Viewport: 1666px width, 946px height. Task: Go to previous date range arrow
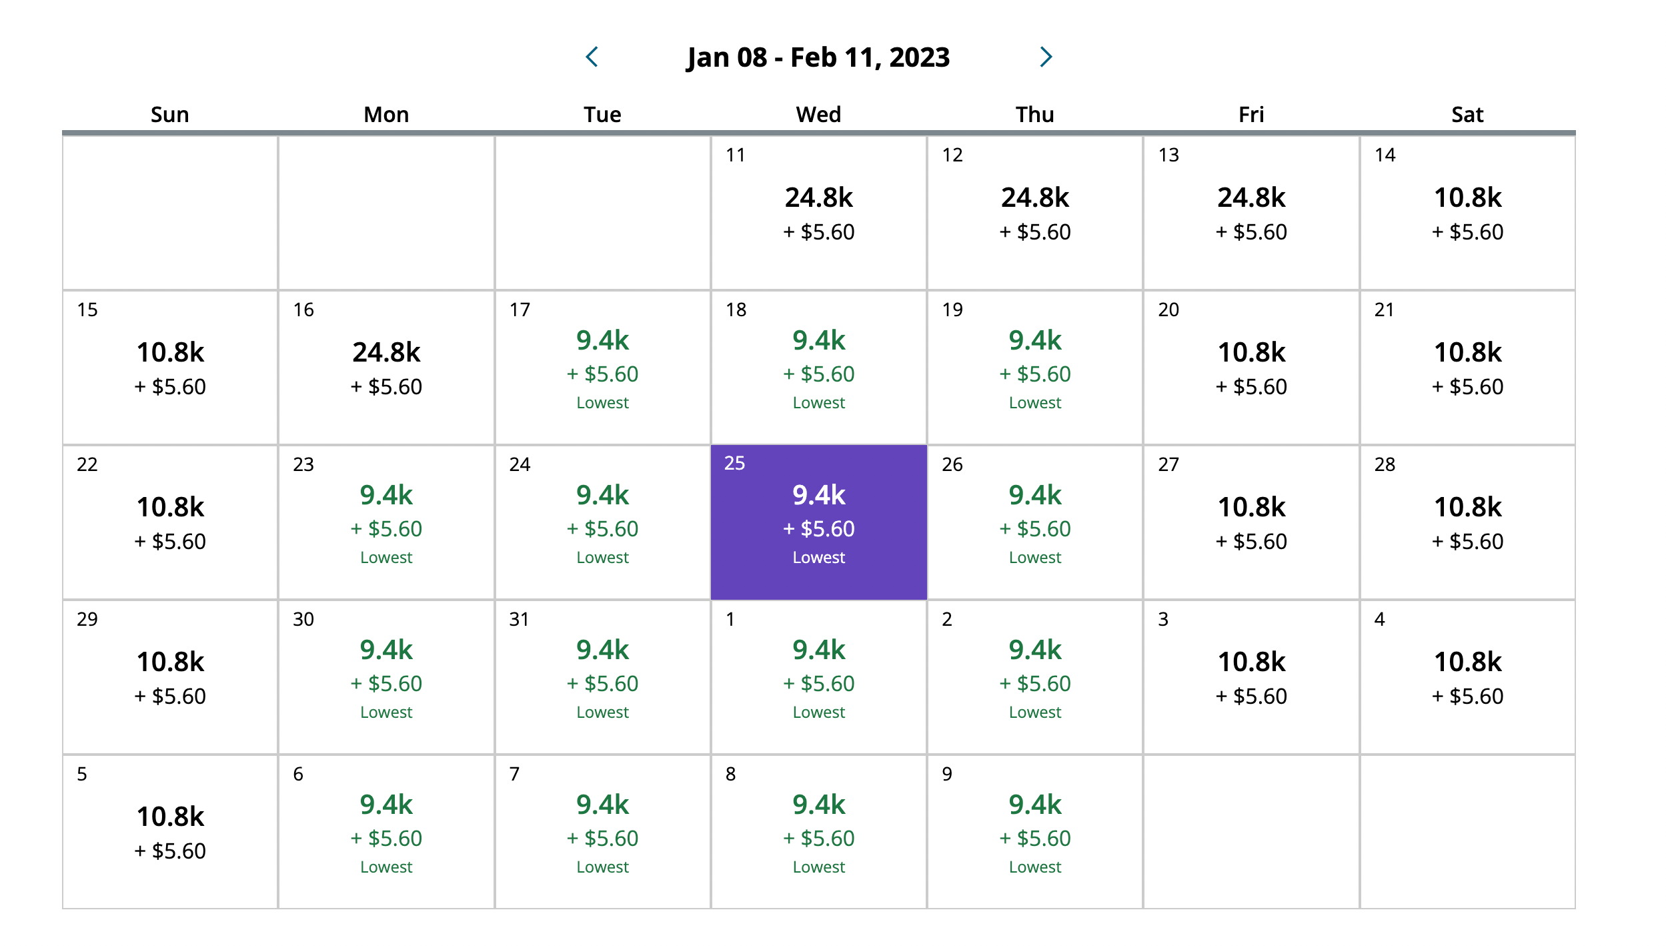coord(592,57)
